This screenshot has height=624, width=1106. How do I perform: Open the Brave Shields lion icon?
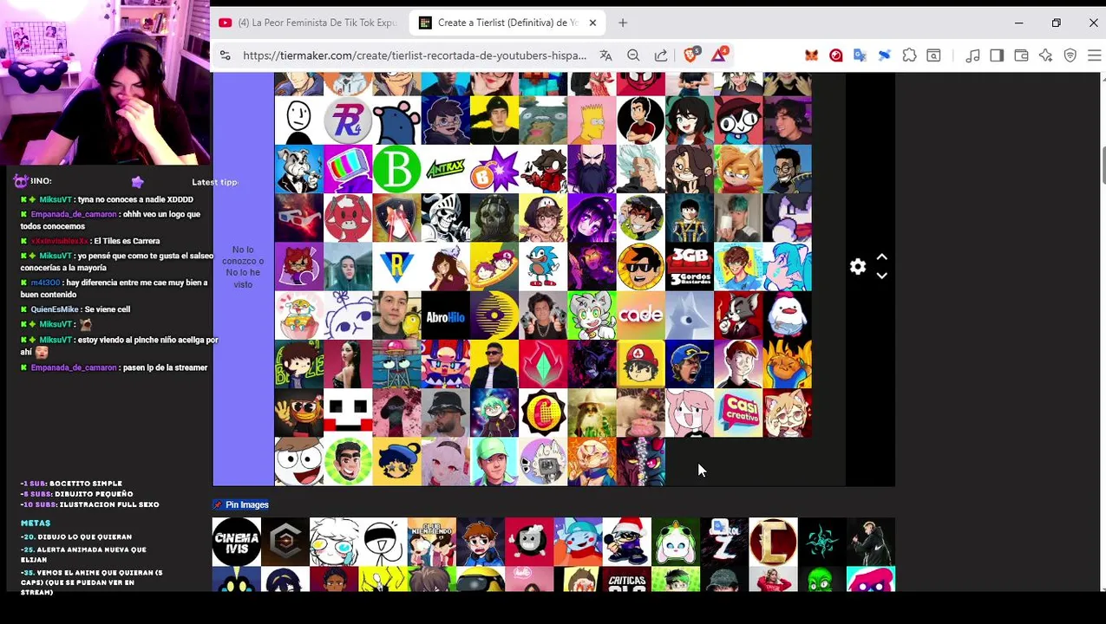(691, 55)
